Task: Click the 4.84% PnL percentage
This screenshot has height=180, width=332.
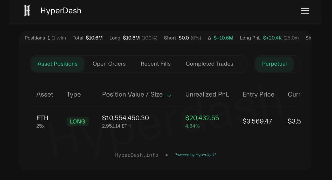Action: click(x=192, y=126)
